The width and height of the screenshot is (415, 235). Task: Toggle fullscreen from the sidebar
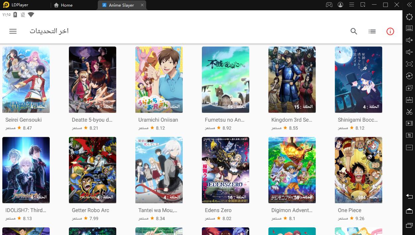coord(409,64)
